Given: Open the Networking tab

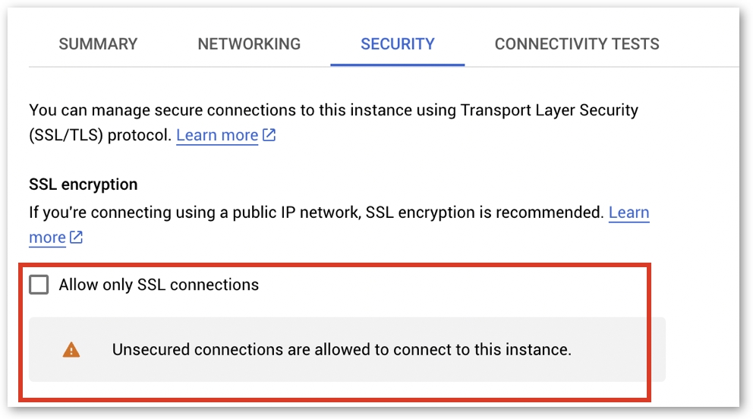Looking at the screenshot, I should click(249, 44).
